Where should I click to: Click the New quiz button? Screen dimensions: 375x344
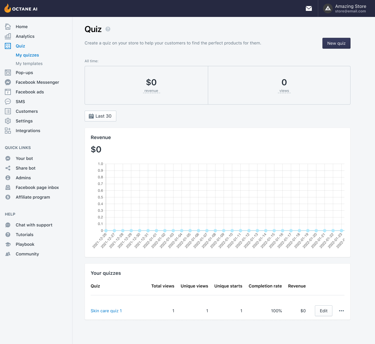336,43
